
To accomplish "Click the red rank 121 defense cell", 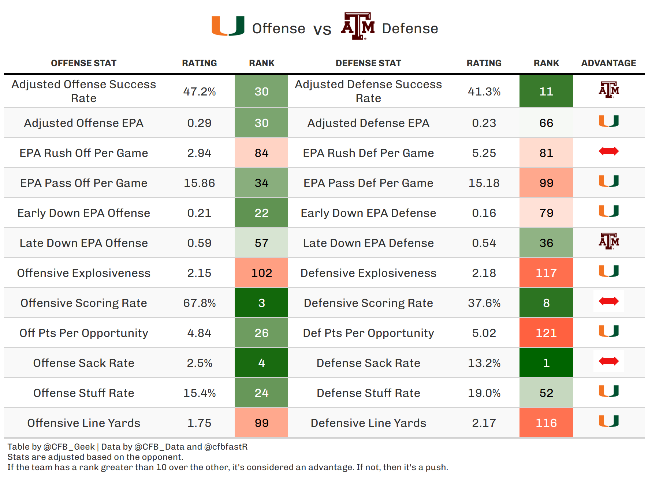I will (546, 333).
